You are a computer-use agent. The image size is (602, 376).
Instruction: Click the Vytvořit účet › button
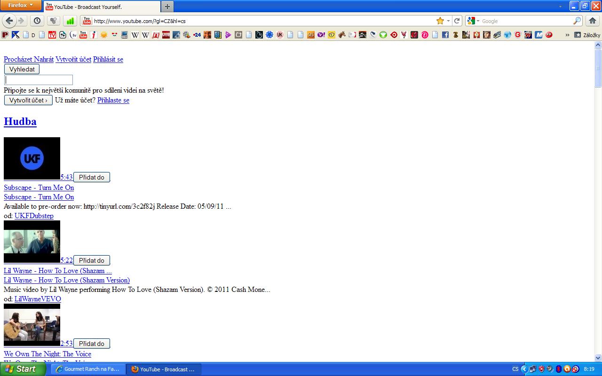[28, 100]
